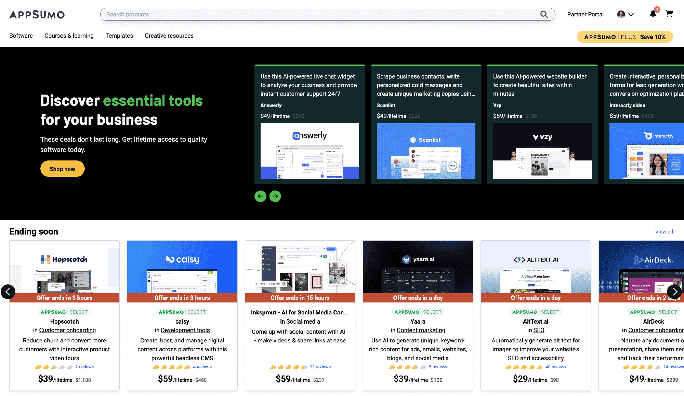684x396 pixels.
Task: Click the Shop now button
Action: [62, 169]
